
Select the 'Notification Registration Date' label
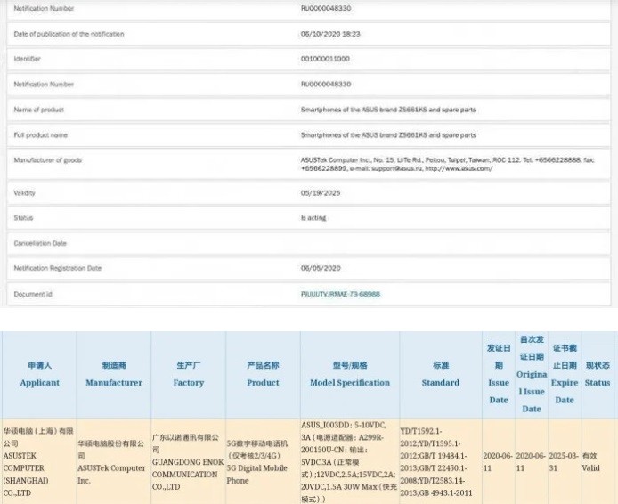(x=58, y=268)
